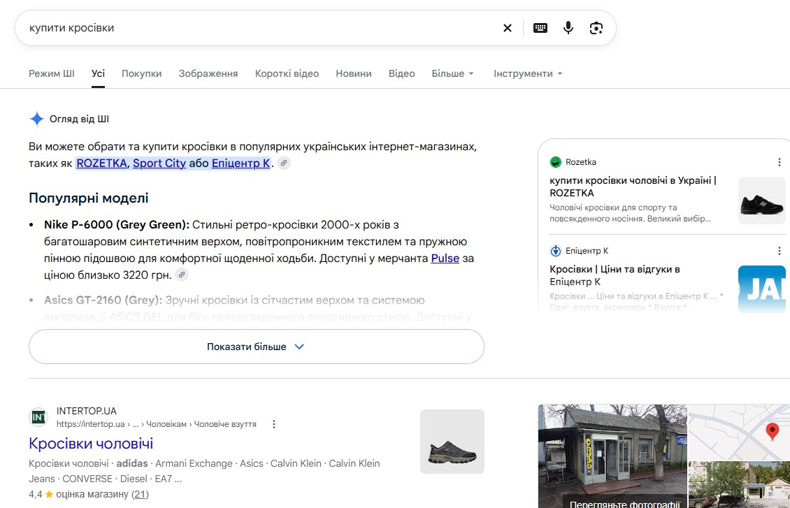
Task: Click the Rozetka source name in the card
Action: (580, 162)
